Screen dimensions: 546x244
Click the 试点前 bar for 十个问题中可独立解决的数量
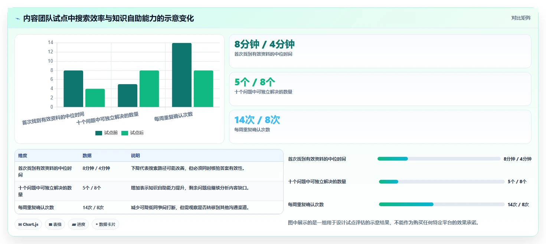[x=128, y=96]
